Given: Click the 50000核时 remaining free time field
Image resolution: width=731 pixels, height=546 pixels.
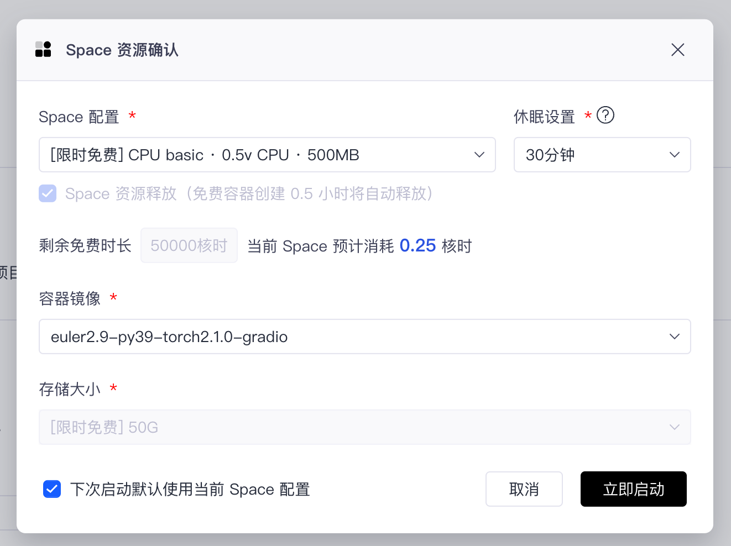Looking at the screenshot, I should [189, 245].
